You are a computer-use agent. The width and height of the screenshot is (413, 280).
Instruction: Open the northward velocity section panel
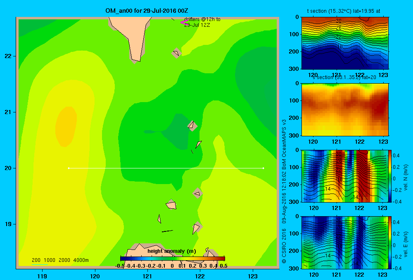tap(345, 176)
